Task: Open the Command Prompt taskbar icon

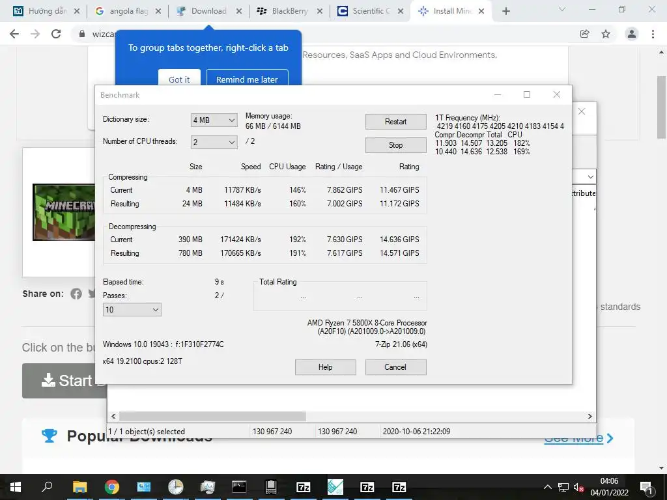Action: click(x=239, y=487)
